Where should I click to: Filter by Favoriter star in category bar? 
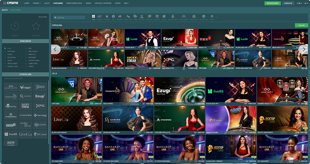point(107,16)
